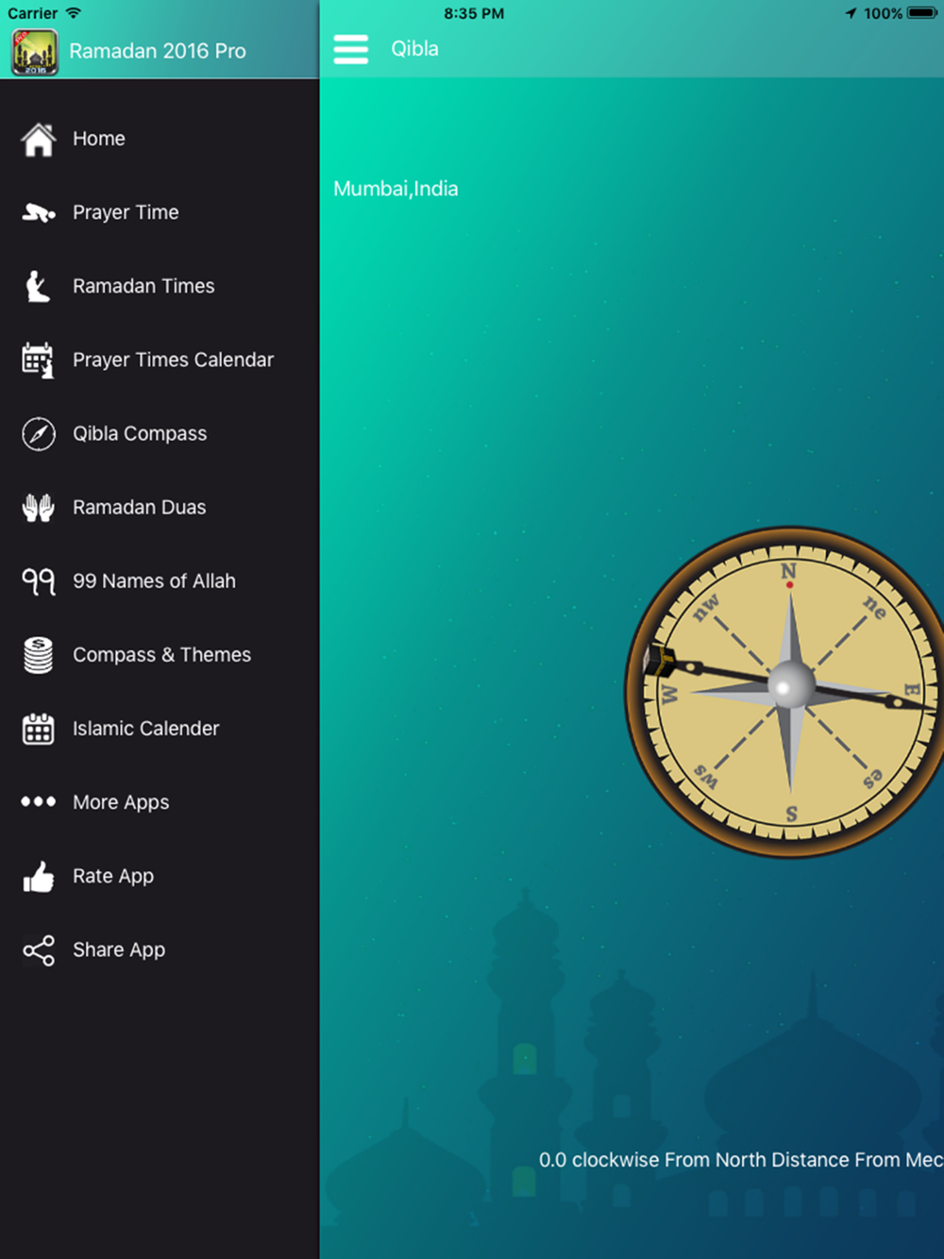Click the 99 Names numeral icon
Image resolution: width=944 pixels, height=1259 pixels.
pyautogui.click(x=39, y=581)
